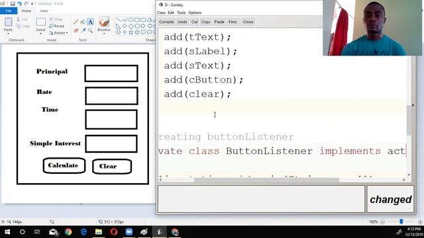The height and width of the screenshot is (238, 424).
Task: Select the Eraser tool in Paint
Action: [x=76, y=30]
